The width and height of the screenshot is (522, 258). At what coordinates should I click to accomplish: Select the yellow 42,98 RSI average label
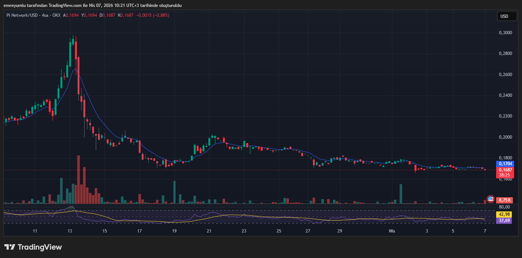coord(505,214)
